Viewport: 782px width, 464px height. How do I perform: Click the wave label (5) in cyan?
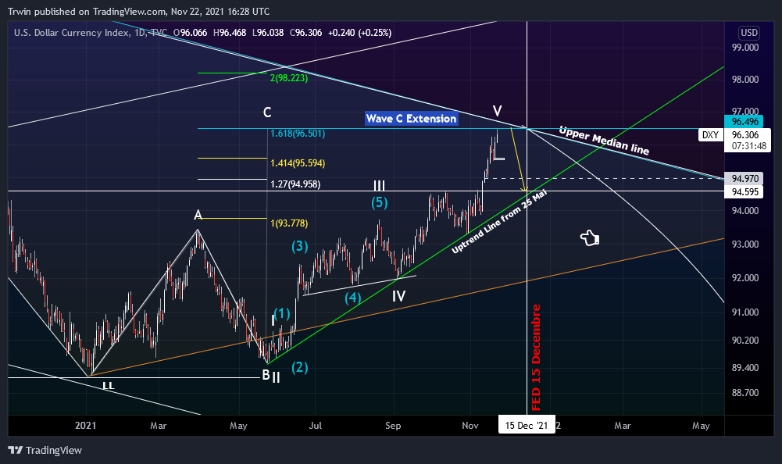click(x=379, y=202)
